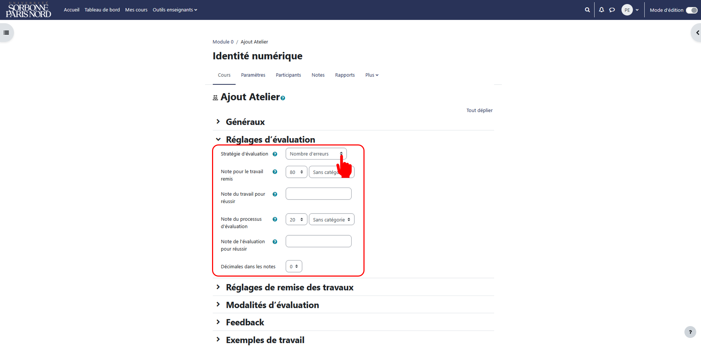The height and width of the screenshot is (346, 701).
Task: Open the right block drawer arrow
Action: click(697, 33)
